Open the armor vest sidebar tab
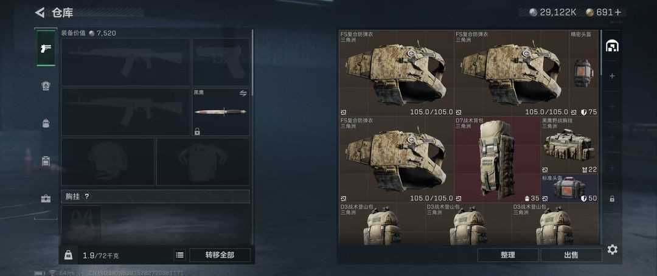 [x=46, y=86]
